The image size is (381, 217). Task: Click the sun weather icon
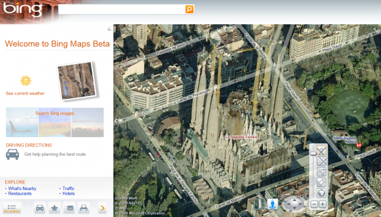pyautogui.click(x=26, y=81)
